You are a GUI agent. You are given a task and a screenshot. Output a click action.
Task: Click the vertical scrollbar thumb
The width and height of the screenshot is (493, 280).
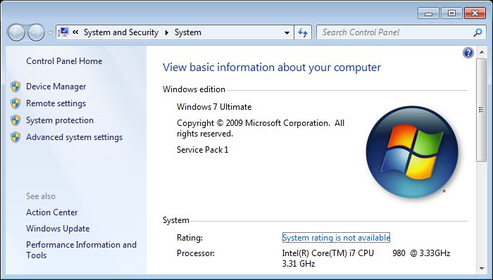pos(481,110)
